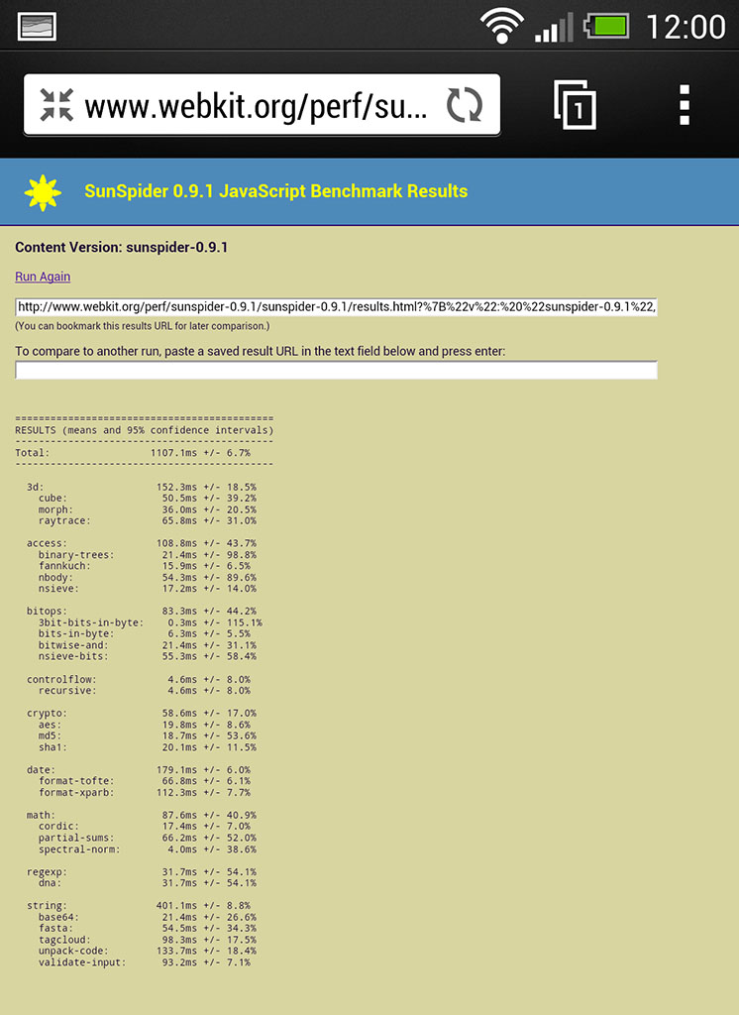Click the math: 87.6ms row
The width and height of the screenshot is (739, 1015).
(141, 815)
